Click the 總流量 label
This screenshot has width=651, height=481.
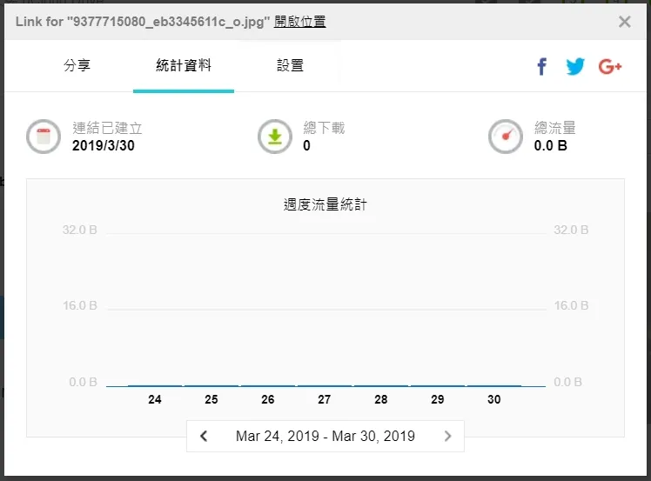pyautogui.click(x=555, y=128)
